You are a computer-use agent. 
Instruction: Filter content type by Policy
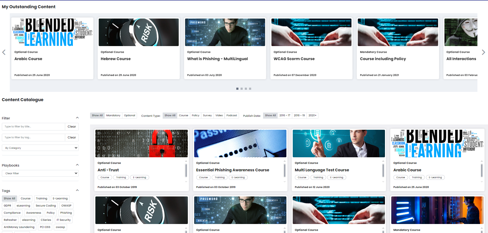(196, 115)
